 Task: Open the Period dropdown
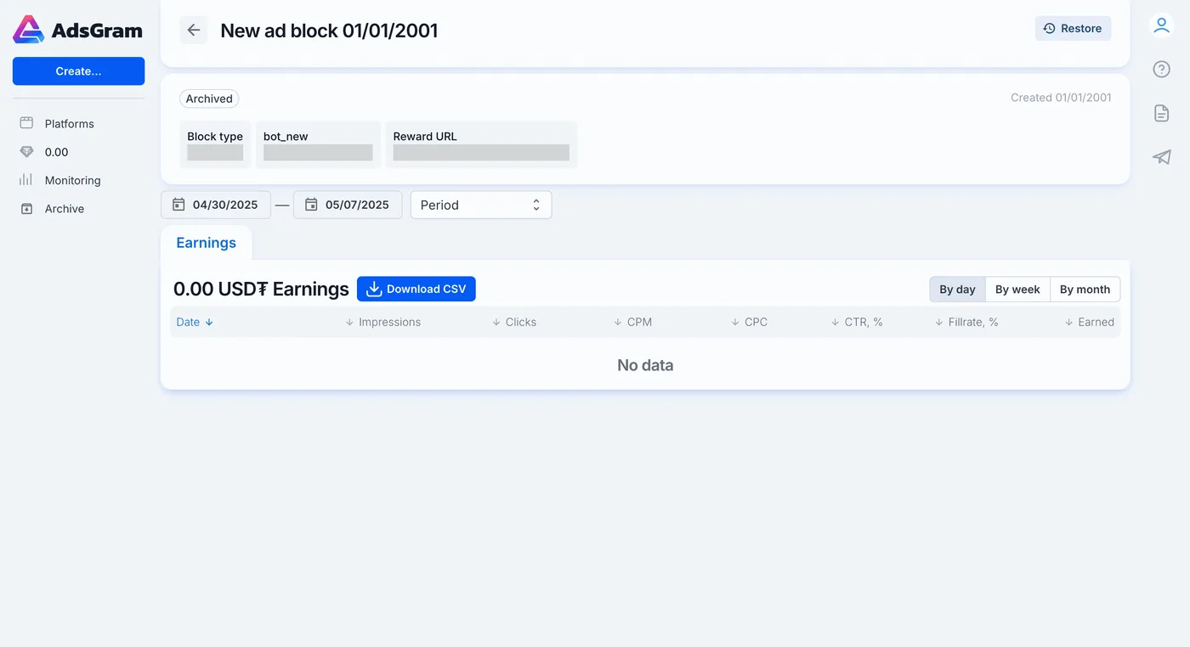point(481,205)
